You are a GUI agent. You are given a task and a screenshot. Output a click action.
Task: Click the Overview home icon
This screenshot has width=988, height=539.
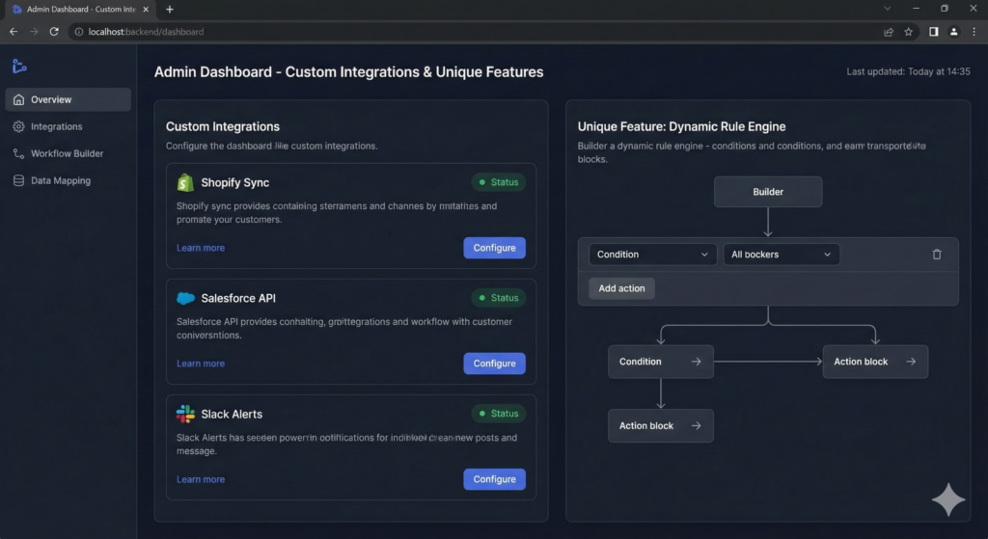coord(19,99)
